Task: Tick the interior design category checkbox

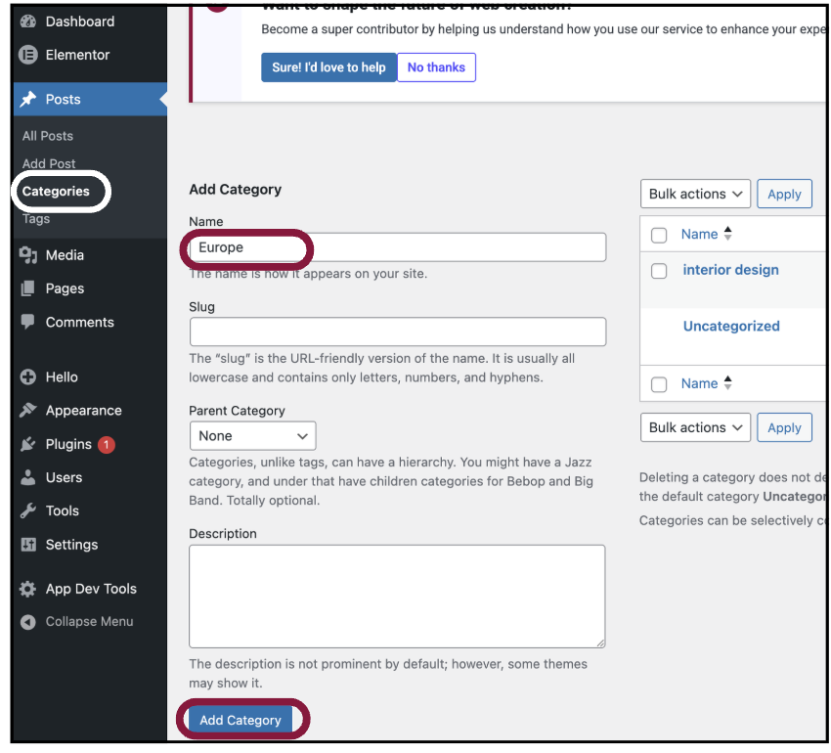Action: point(659,271)
